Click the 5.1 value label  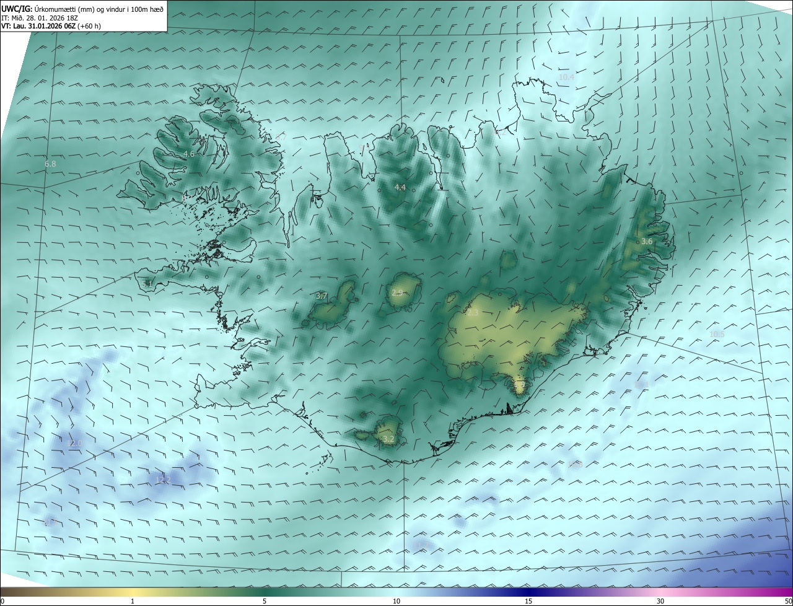pyautogui.click(x=147, y=284)
